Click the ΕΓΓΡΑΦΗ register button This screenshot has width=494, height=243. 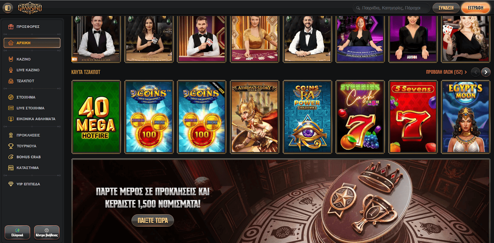point(475,8)
